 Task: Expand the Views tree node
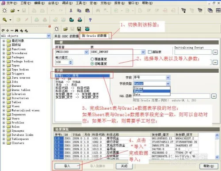[4, 106]
